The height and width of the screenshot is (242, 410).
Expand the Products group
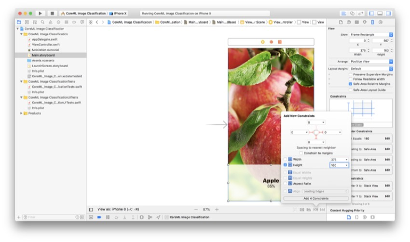[21, 113]
